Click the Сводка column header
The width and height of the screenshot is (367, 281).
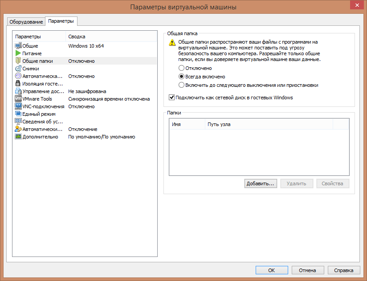111,37
